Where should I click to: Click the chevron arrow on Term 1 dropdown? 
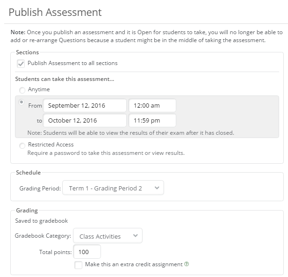(157, 188)
